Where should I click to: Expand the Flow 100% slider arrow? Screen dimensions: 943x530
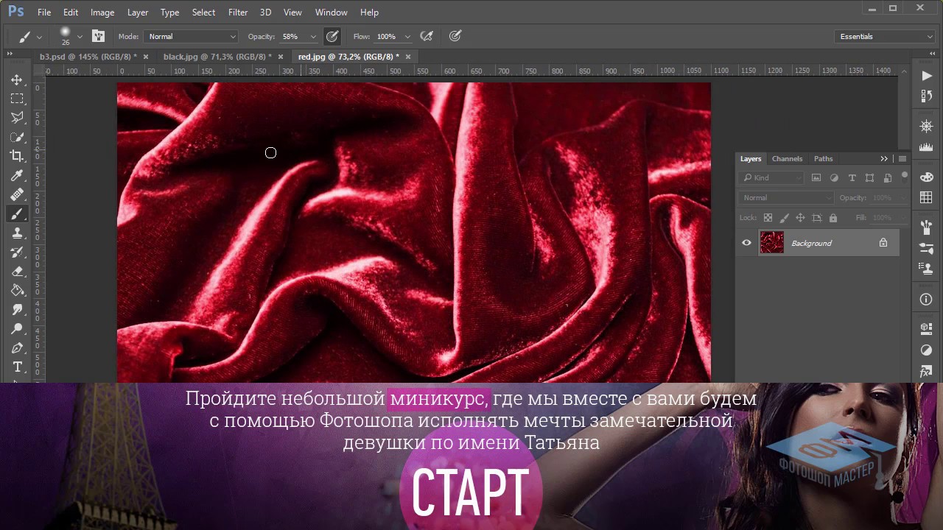407,36
